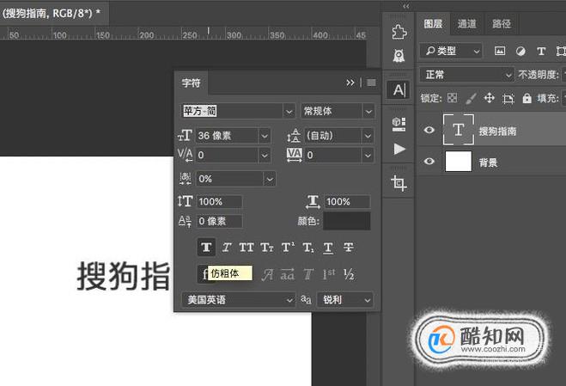
Task: Open the Character panel flyout menu
Action: click(x=371, y=83)
